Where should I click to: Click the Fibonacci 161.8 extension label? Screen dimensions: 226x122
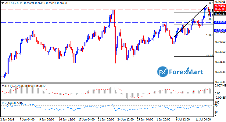(x=210, y=55)
